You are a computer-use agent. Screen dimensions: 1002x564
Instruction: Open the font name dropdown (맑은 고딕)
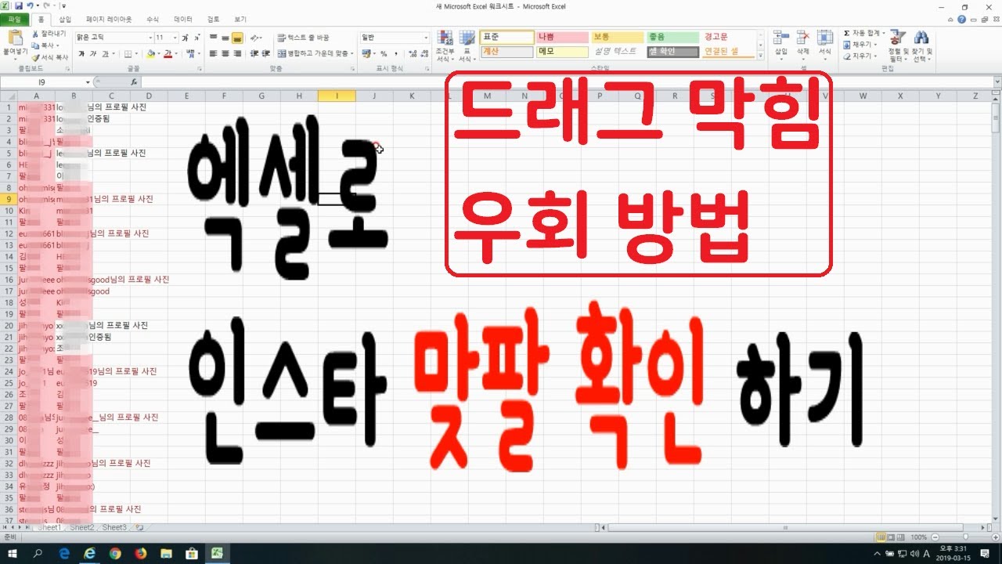pyautogui.click(x=151, y=38)
